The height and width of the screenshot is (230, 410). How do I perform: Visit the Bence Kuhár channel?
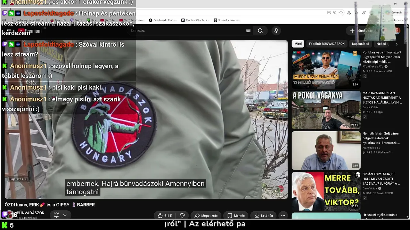pos(370,107)
